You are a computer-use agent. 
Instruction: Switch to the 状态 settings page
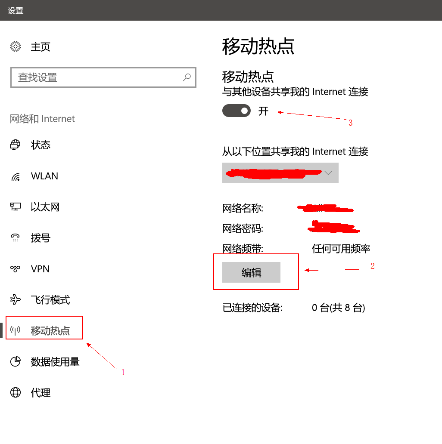tap(41, 145)
